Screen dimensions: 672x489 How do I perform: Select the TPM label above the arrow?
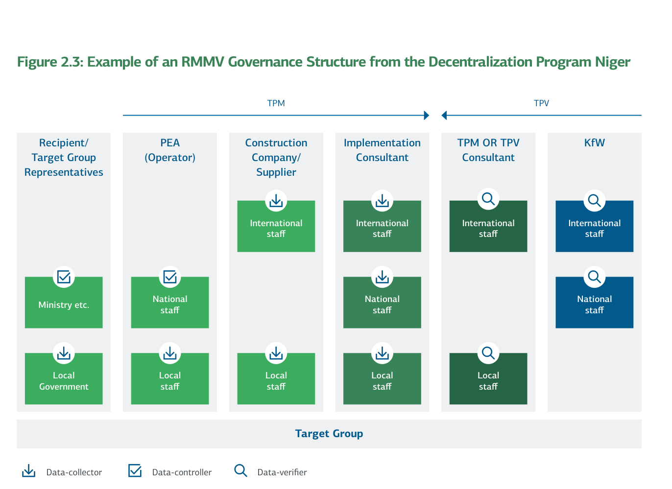(276, 103)
